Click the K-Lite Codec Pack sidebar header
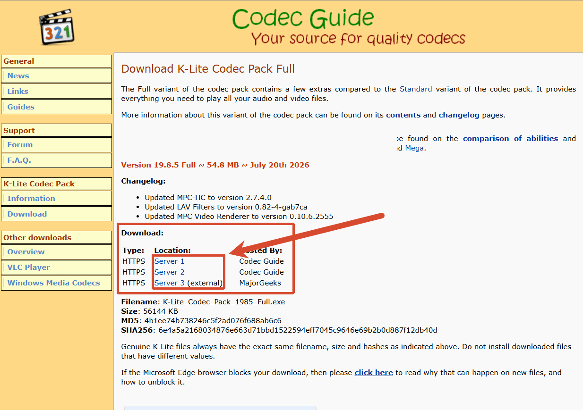 (x=56, y=184)
